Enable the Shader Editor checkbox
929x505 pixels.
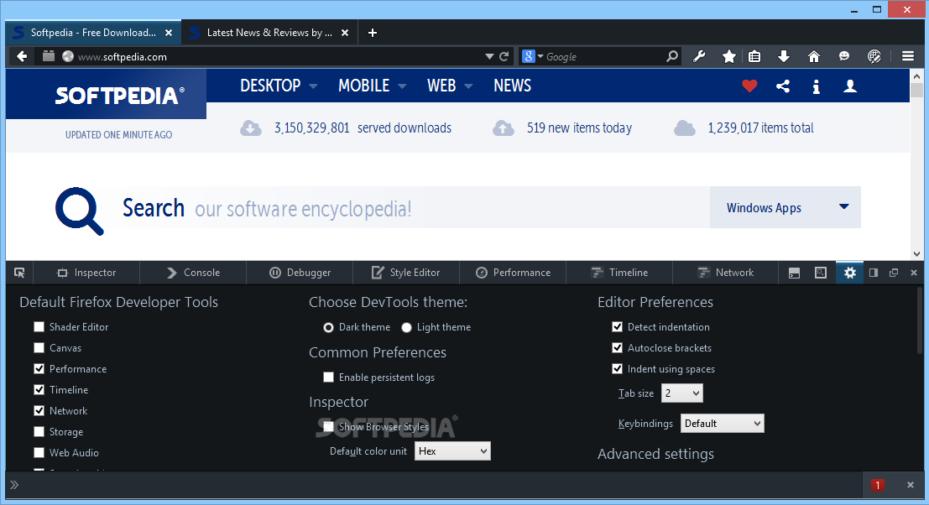coord(39,327)
